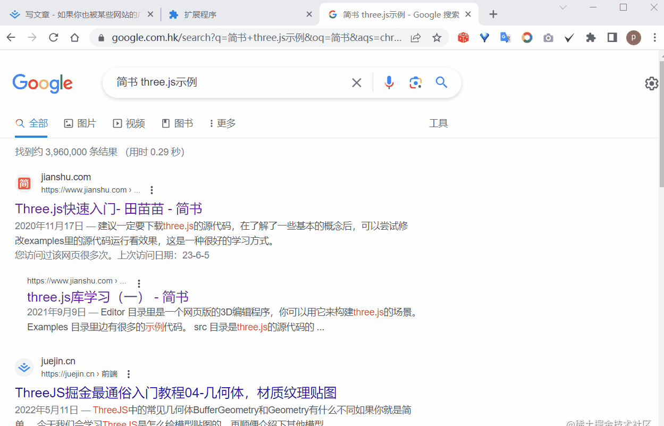Click the browser forward arrow
664x426 pixels.
pyautogui.click(x=32, y=38)
